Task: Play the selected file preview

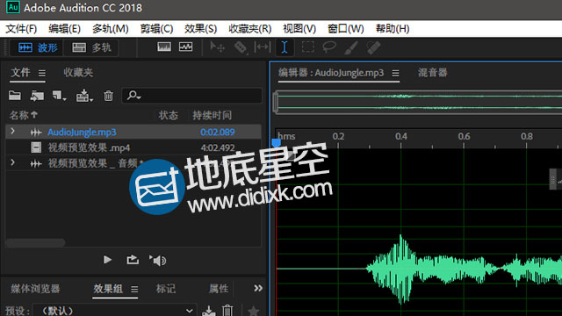Action: click(107, 260)
